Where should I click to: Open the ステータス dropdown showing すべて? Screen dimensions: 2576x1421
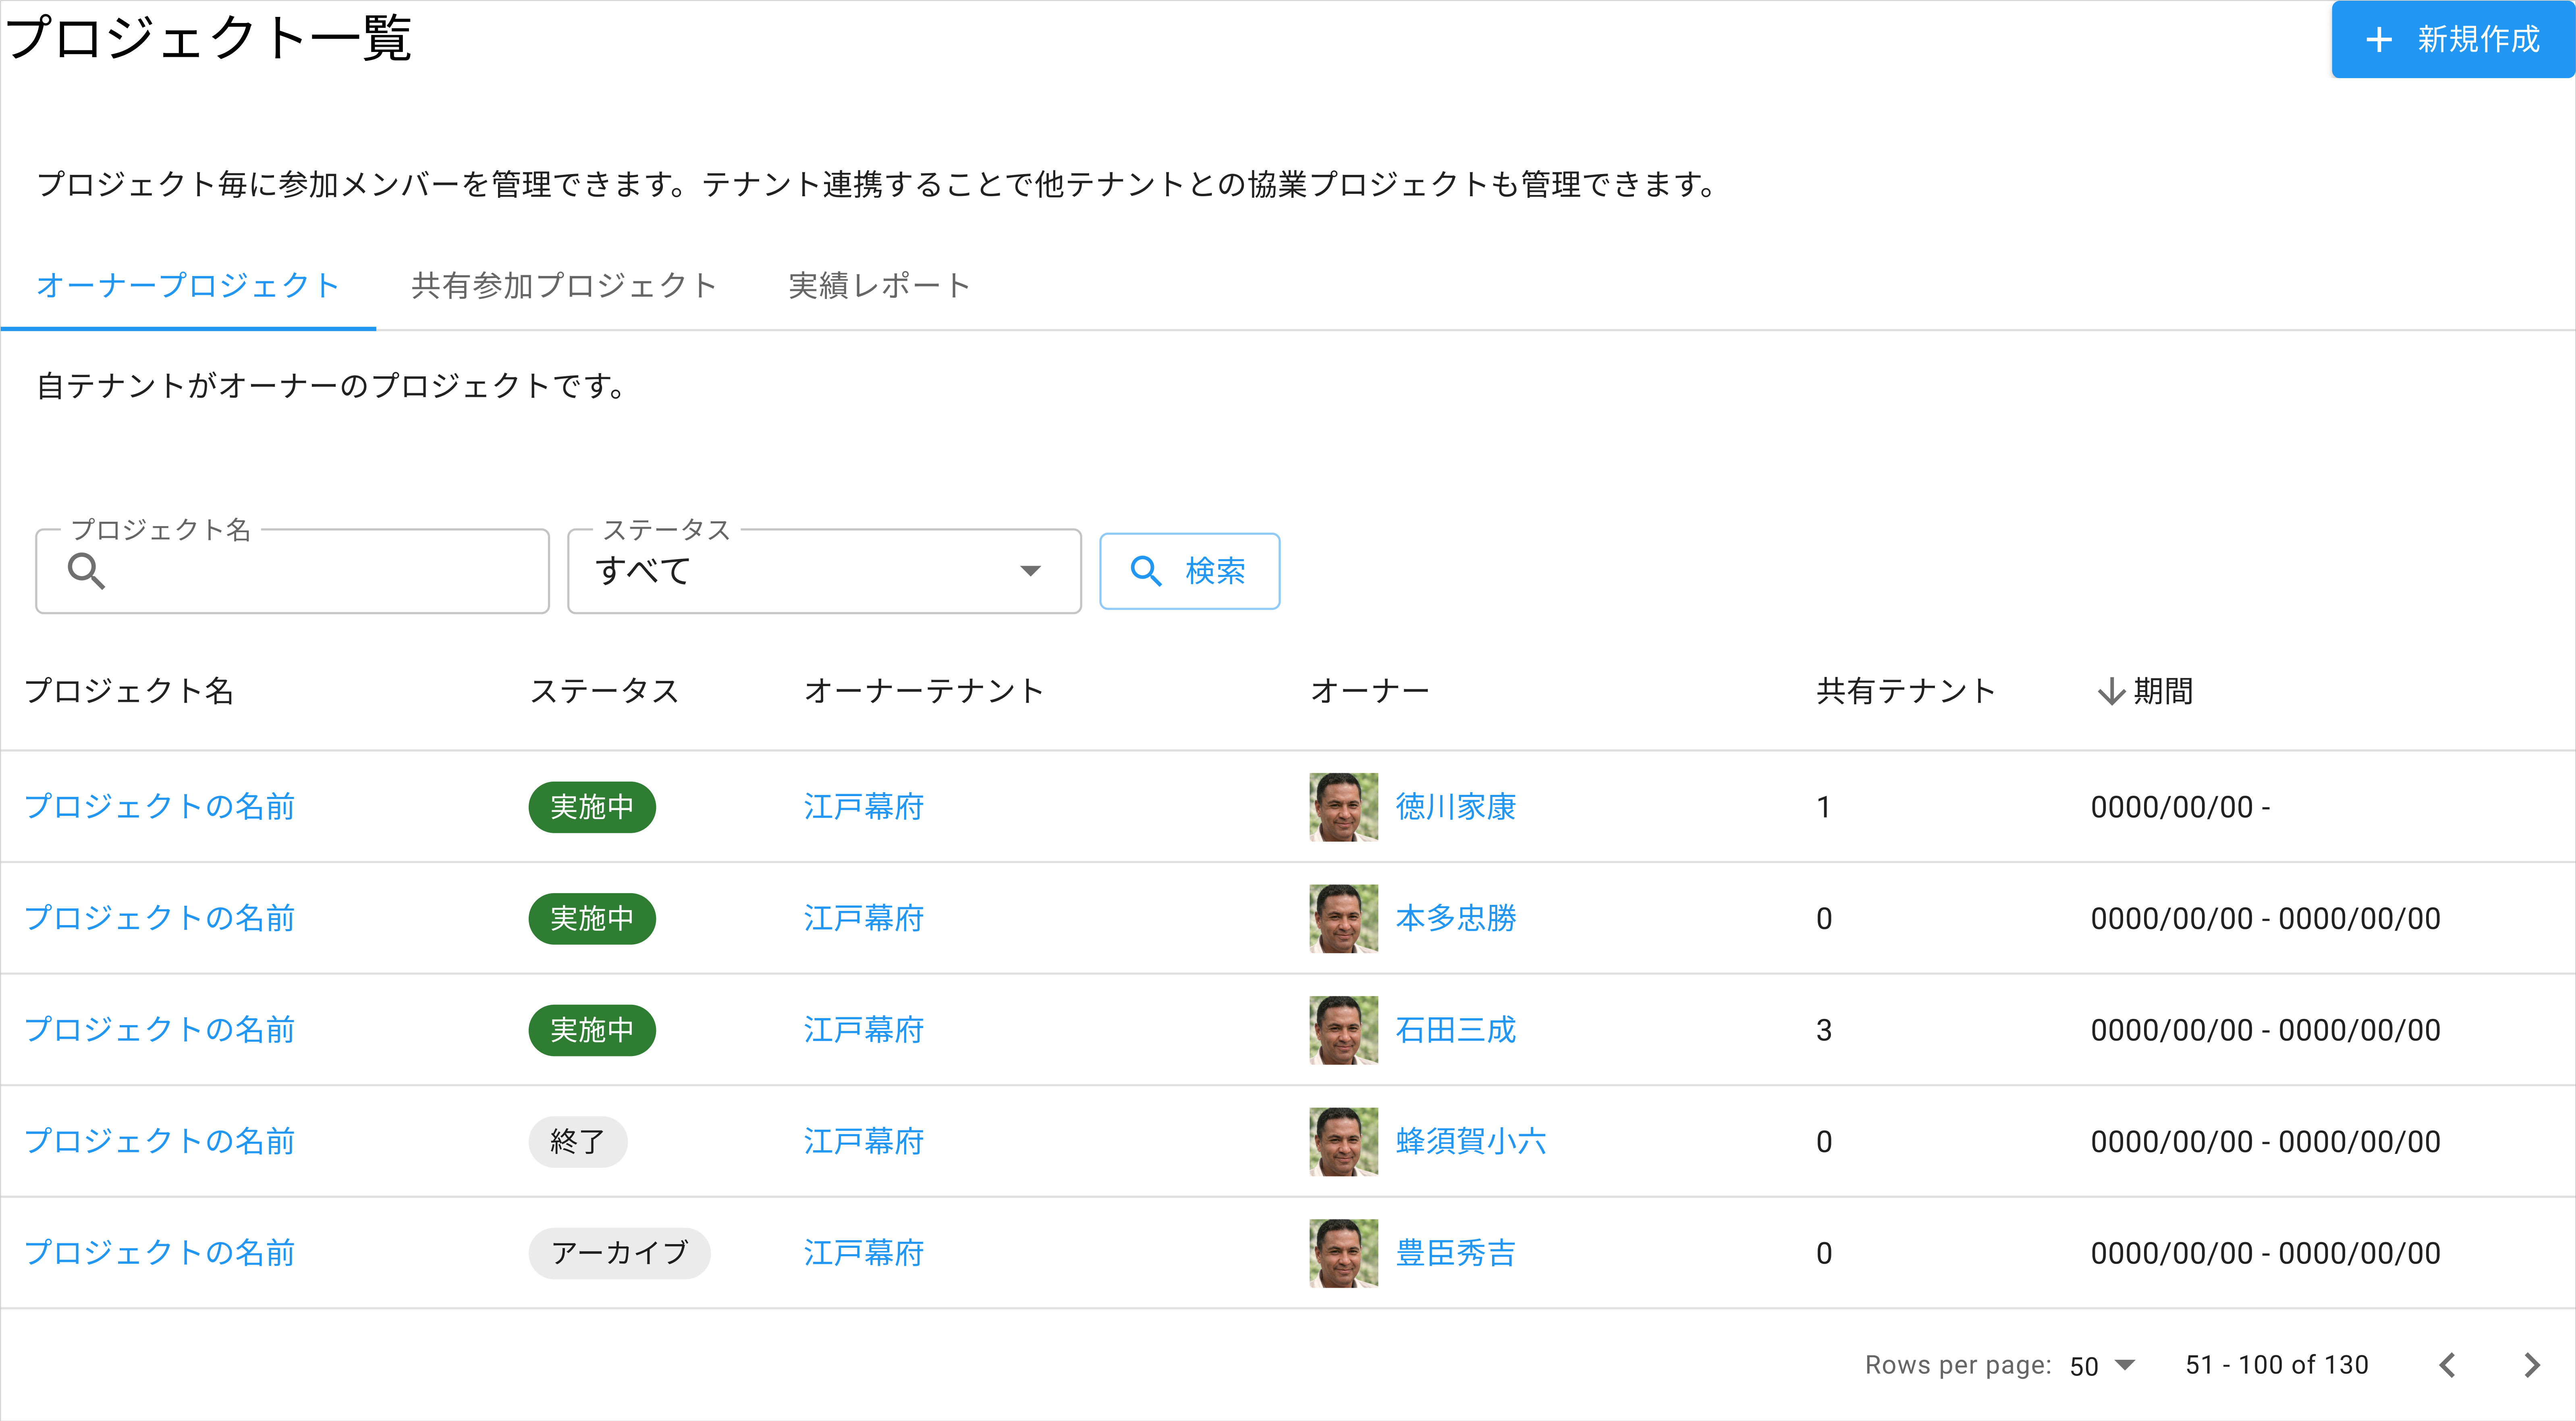pyautogui.click(x=824, y=571)
